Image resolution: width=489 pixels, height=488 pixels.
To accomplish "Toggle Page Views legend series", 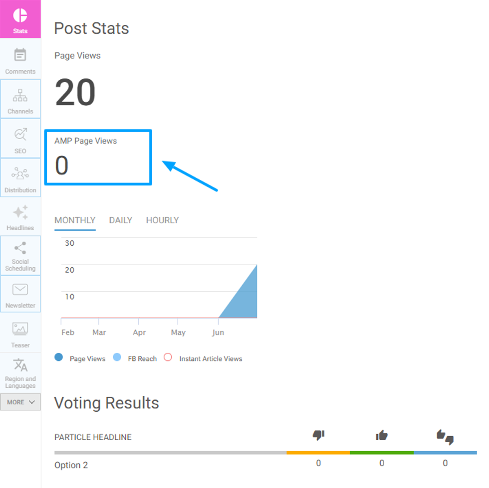I will (59, 357).
